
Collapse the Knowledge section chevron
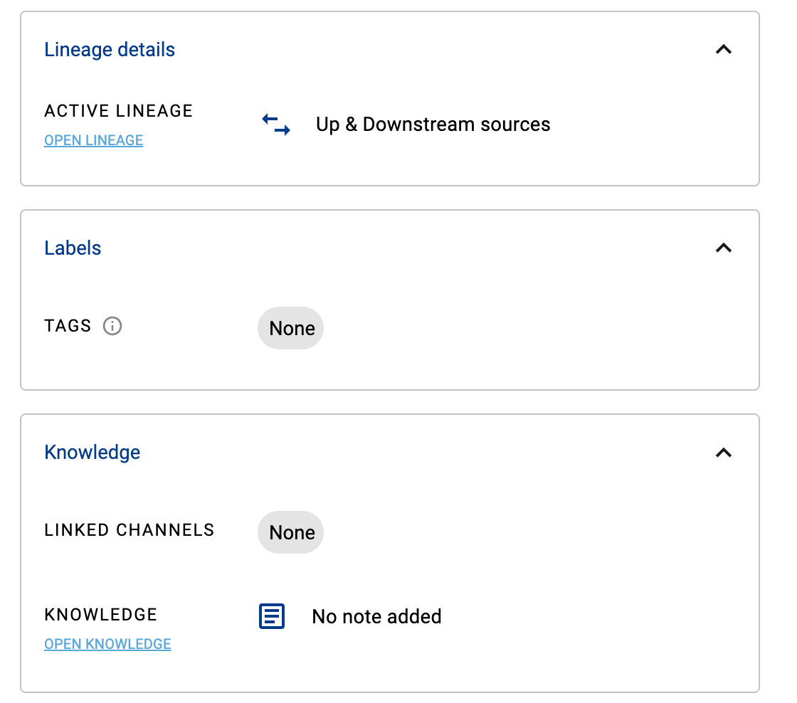click(723, 453)
